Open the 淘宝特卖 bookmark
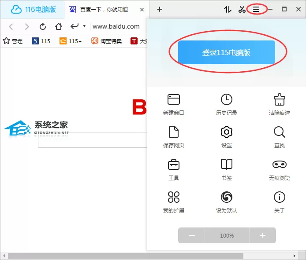The width and height of the screenshot is (306, 260). 106,41
